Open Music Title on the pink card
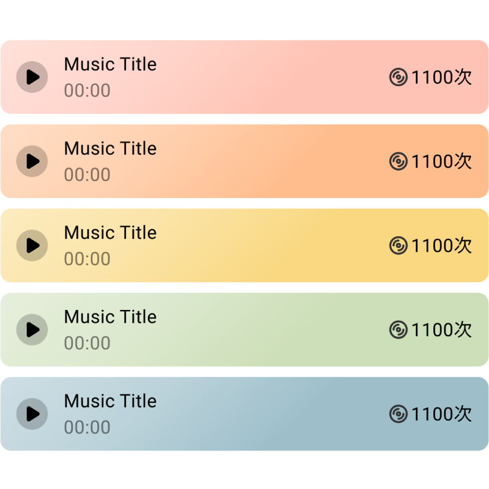The width and height of the screenshot is (489, 489). click(x=111, y=64)
